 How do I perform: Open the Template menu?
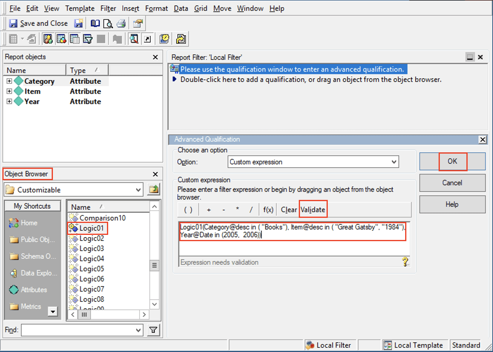coord(80,8)
